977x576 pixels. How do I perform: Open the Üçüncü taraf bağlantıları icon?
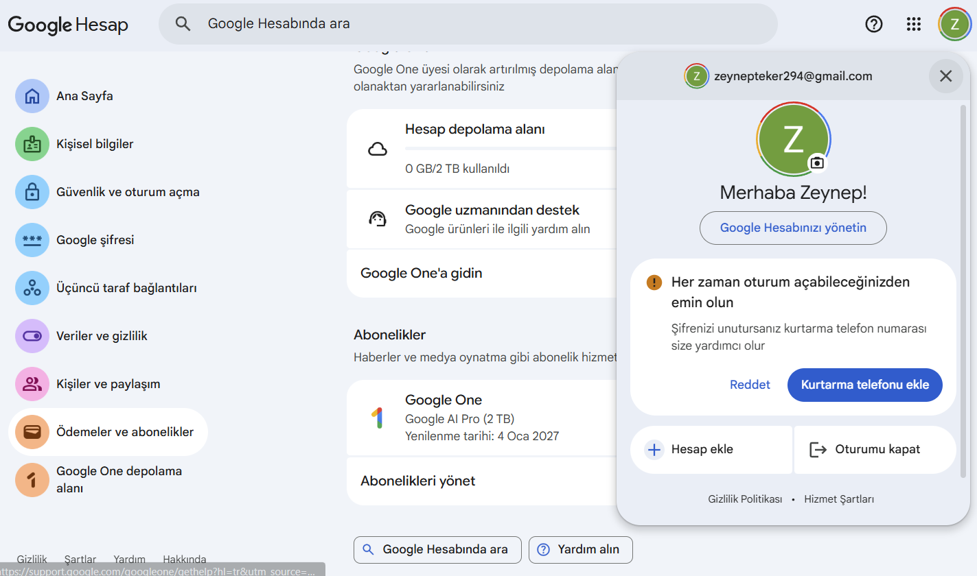pos(32,288)
